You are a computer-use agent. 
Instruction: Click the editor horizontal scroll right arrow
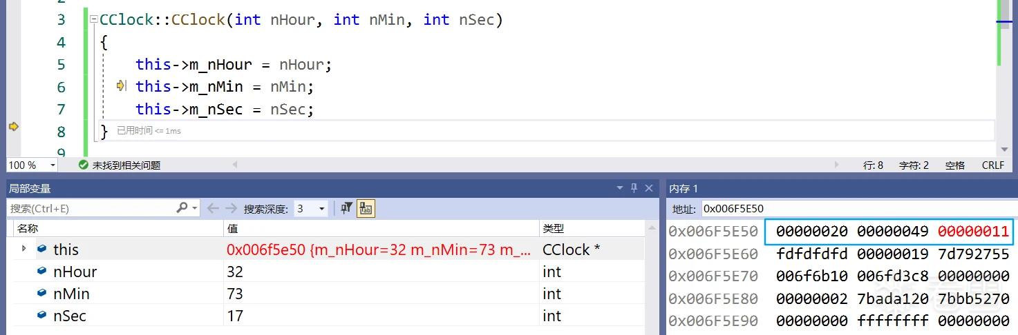(x=838, y=165)
